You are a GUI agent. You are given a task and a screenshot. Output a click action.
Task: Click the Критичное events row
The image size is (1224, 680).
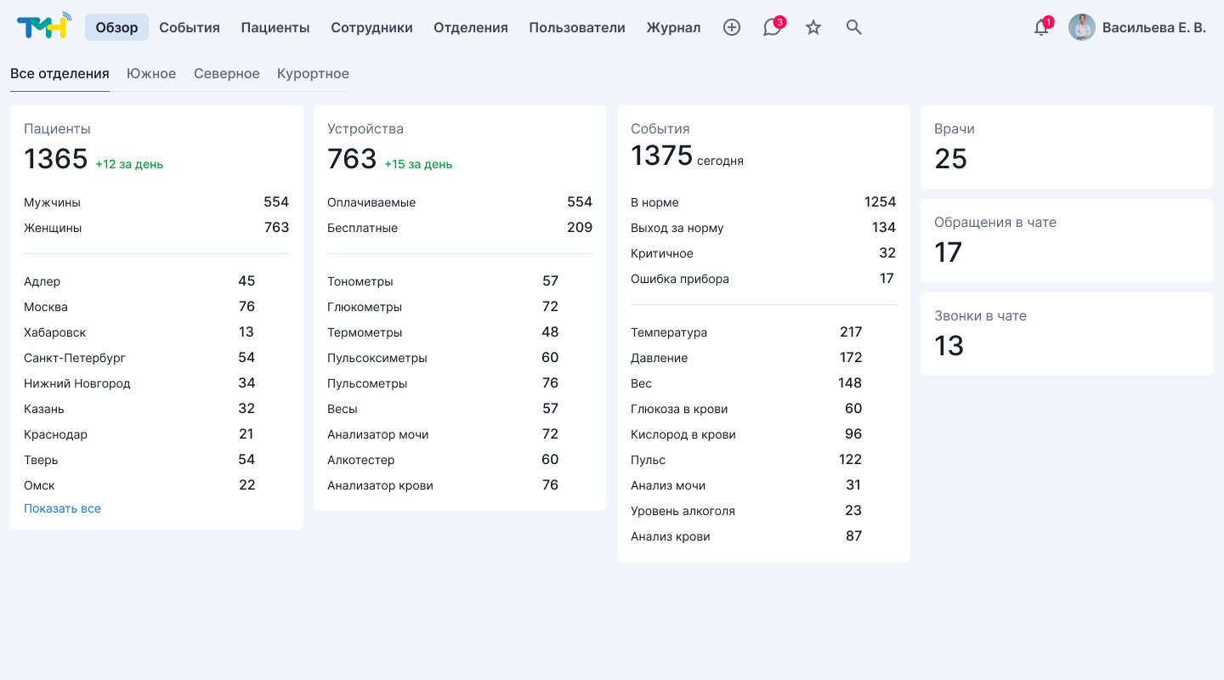coord(763,253)
